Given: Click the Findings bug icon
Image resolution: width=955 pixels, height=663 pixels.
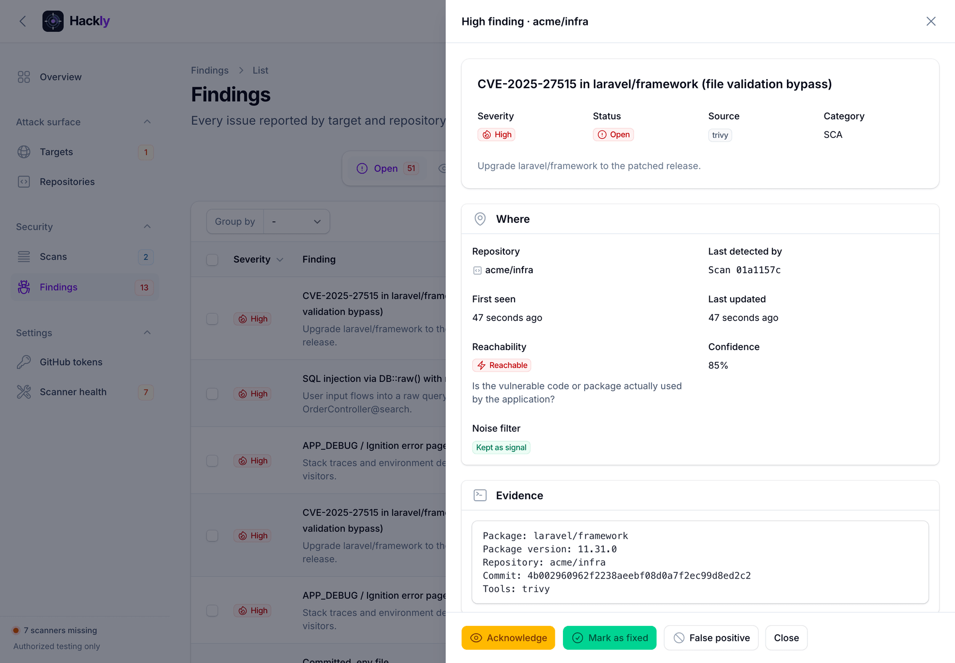Looking at the screenshot, I should point(24,287).
